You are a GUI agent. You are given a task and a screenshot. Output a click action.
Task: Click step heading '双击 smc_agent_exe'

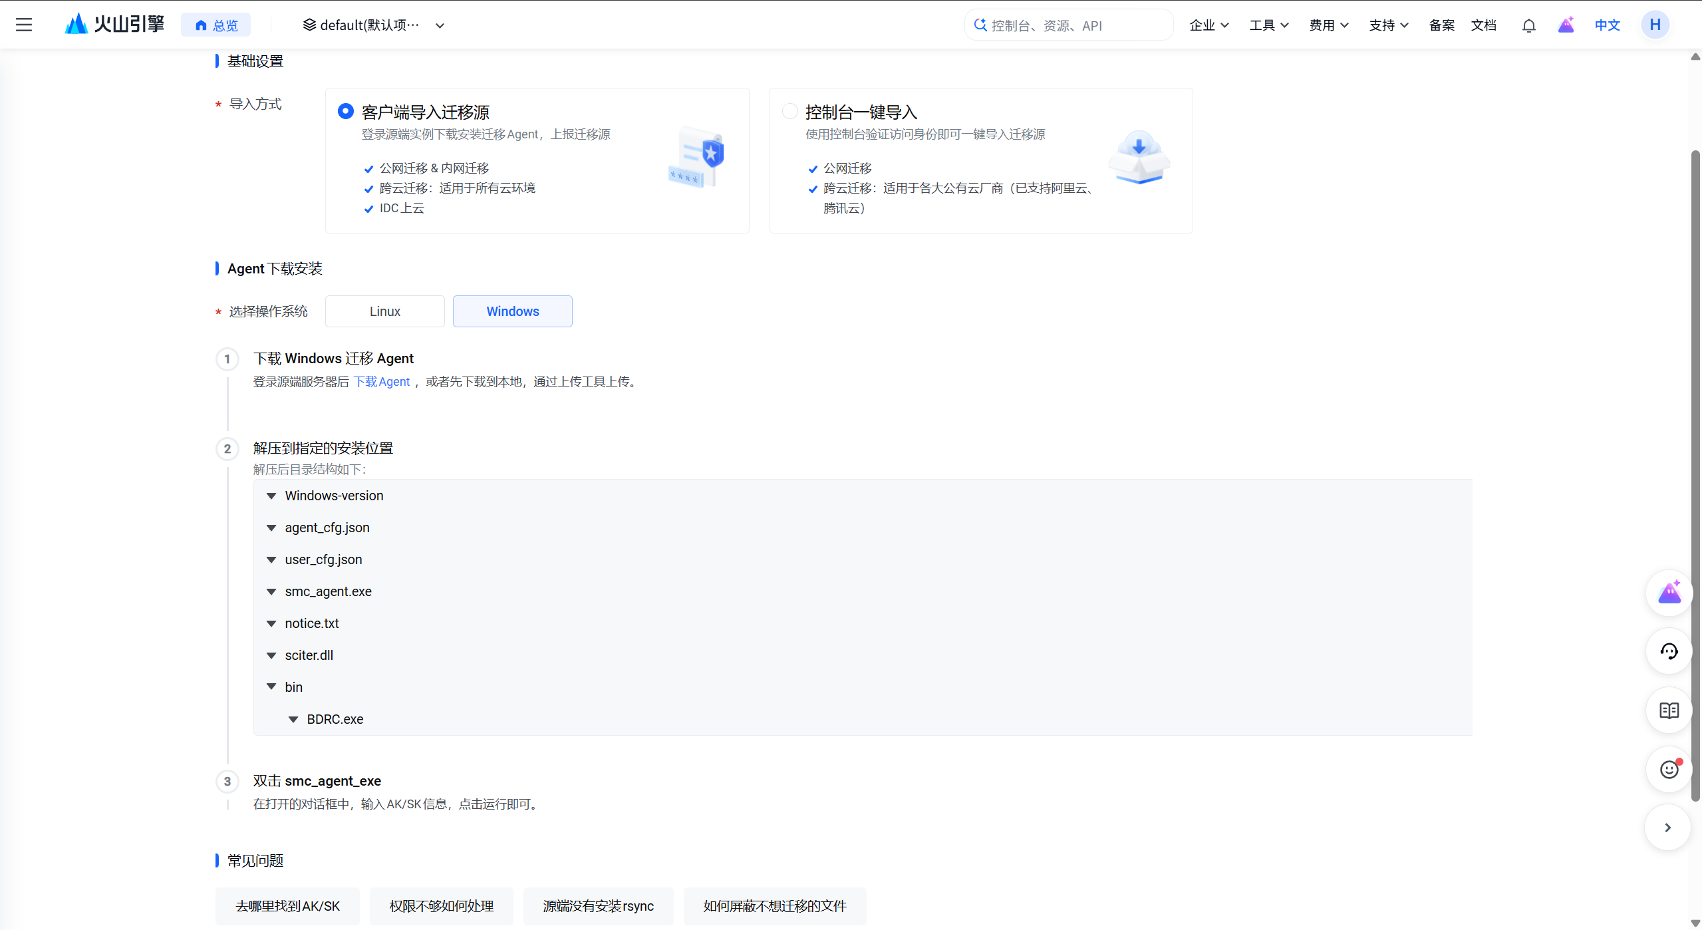click(x=317, y=781)
